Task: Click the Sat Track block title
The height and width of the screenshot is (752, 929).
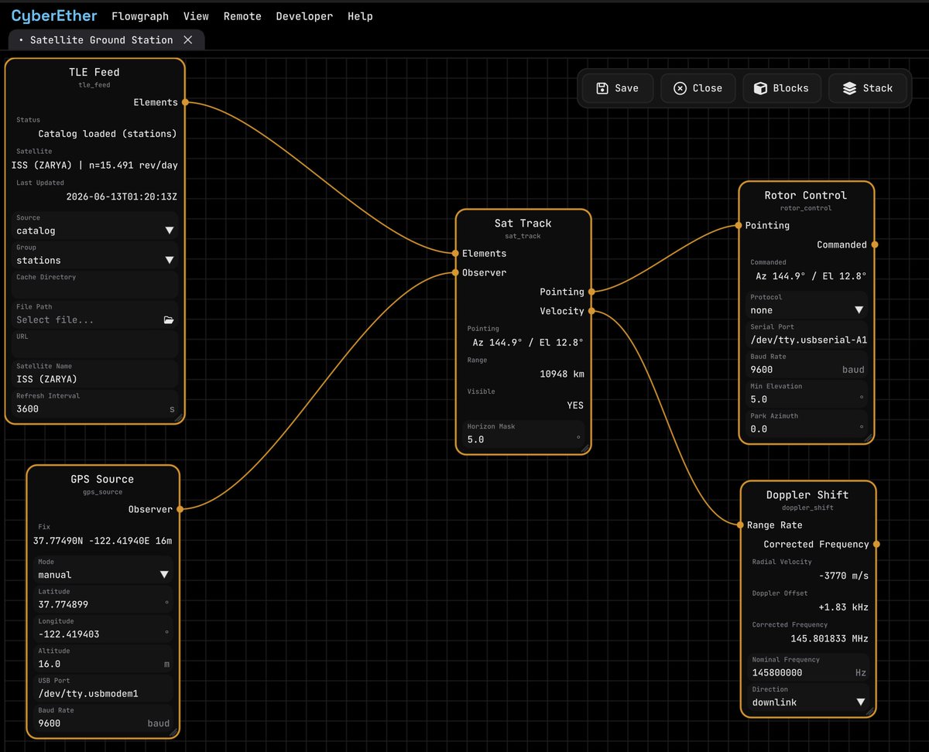Action: 523,223
